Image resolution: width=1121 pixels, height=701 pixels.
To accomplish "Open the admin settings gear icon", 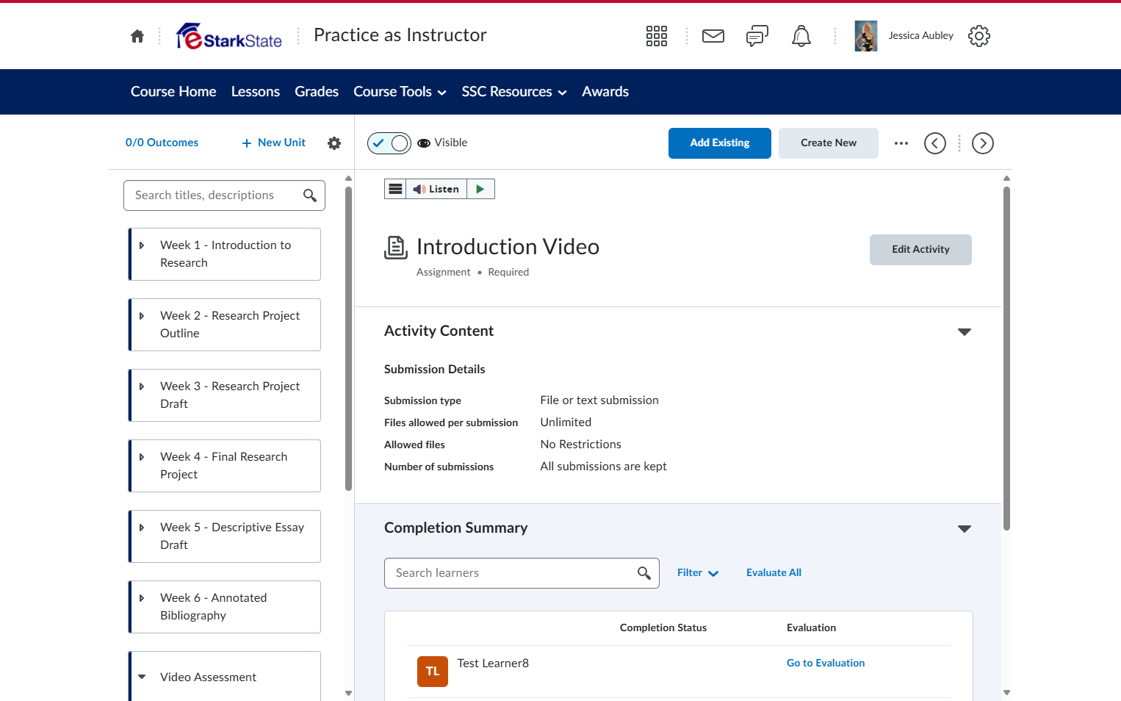I will click(x=979, y=36).
